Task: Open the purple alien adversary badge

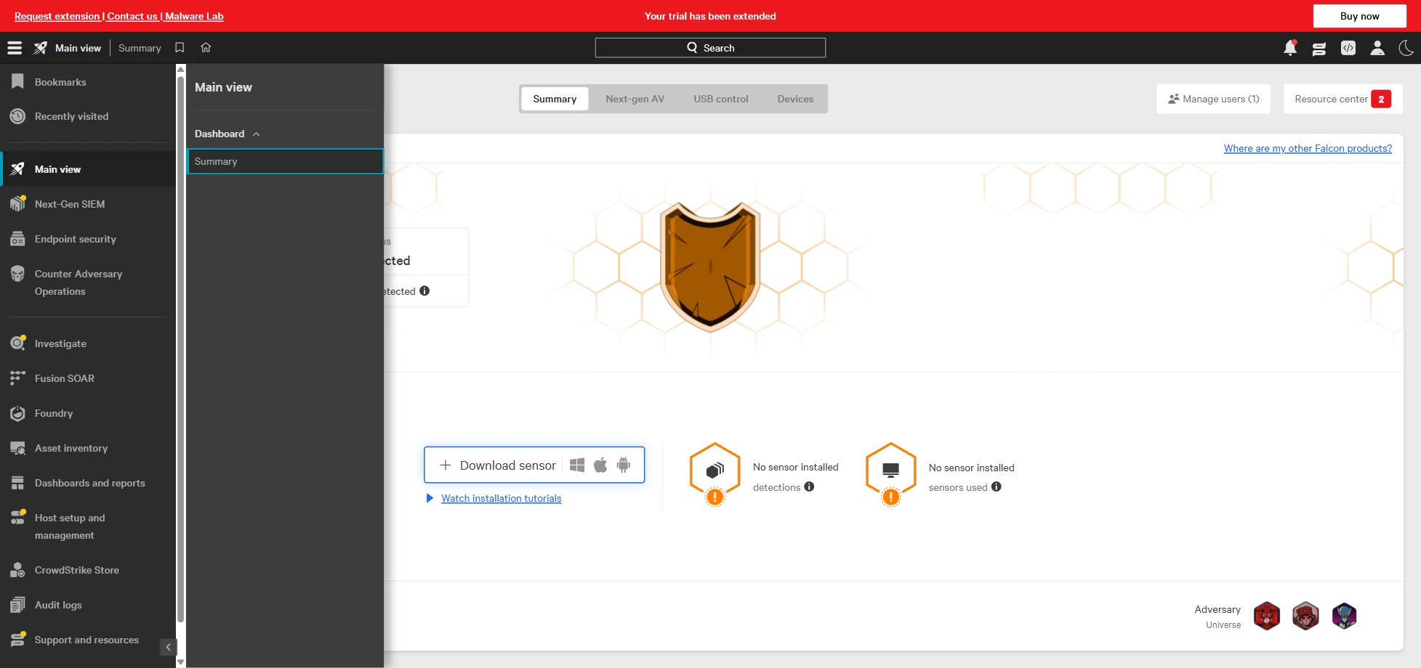Action: 1344,616
